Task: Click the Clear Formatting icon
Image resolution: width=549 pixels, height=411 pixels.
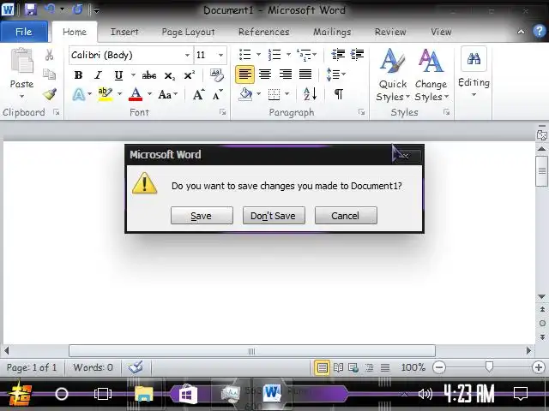Action: coord(217,75)
